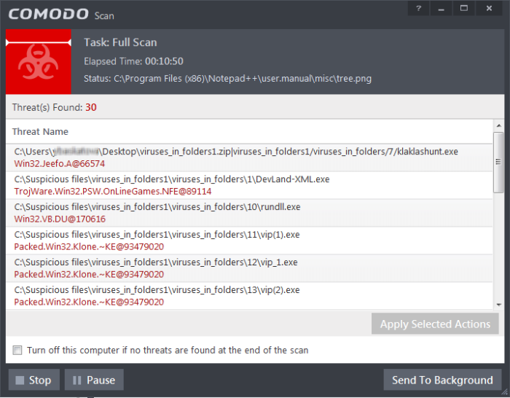Image resolution: width=510 pixels, height=398 pixels.
Task: Maximize the Comodo Scan window
Action: (x=464, y=9)
